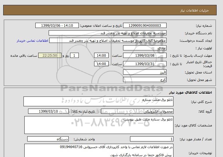
Task: Click the اطلاعات کالاهای مورد نیاز section heading
Action: click(191, 92)
